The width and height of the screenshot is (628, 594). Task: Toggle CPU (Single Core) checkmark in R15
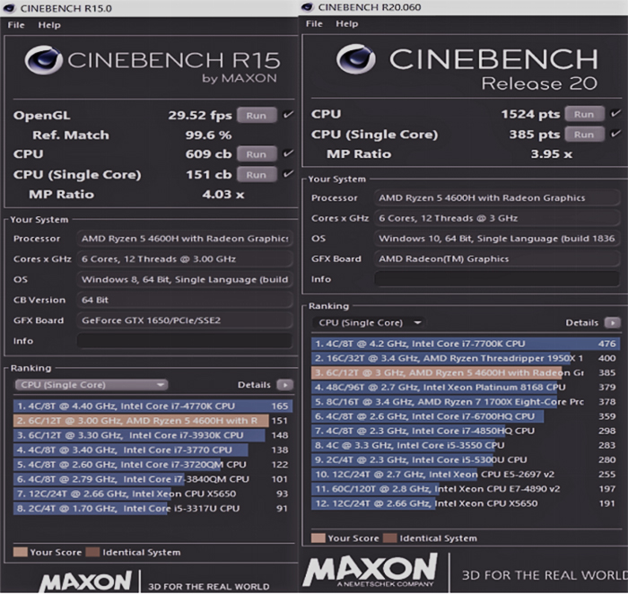(x=288, y=174)
